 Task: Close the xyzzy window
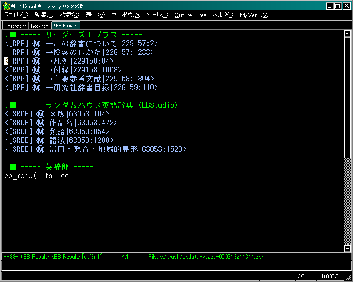point(347,6)
